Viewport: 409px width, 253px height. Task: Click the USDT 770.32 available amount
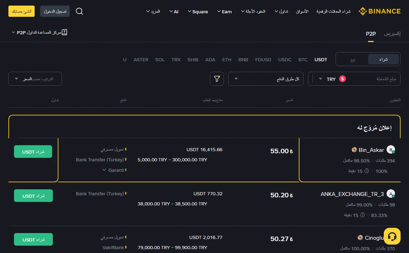pos(208,194)
